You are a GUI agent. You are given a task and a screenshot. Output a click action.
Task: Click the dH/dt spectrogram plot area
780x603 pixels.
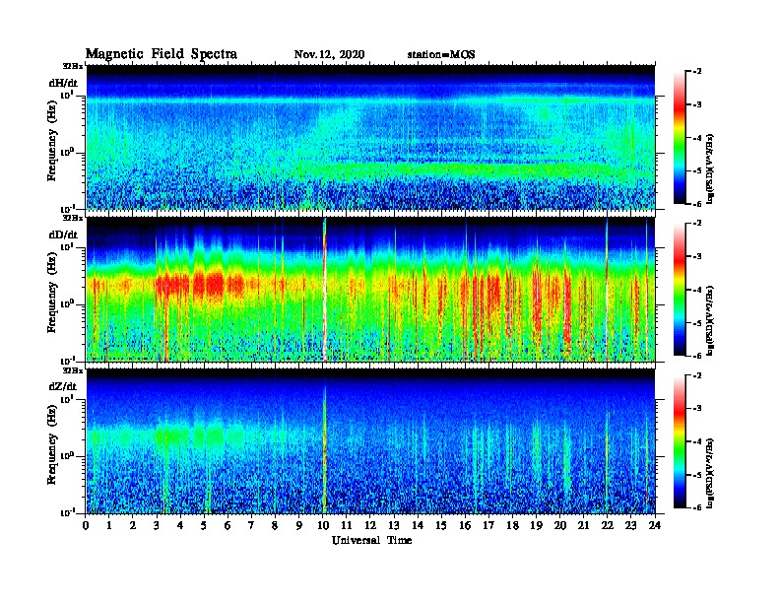point(371,137)
